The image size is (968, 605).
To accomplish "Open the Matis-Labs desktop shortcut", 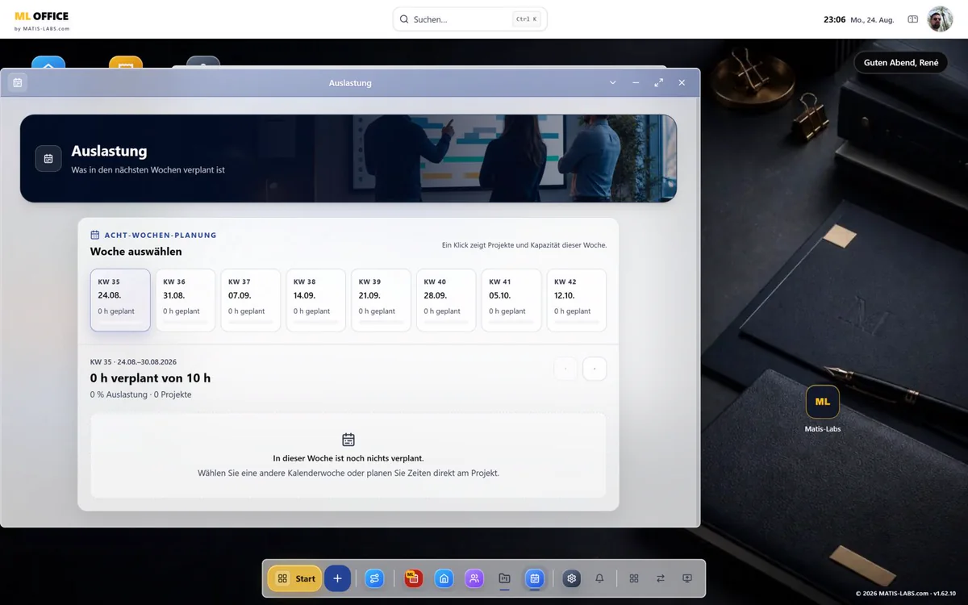I will pos(823,409).
